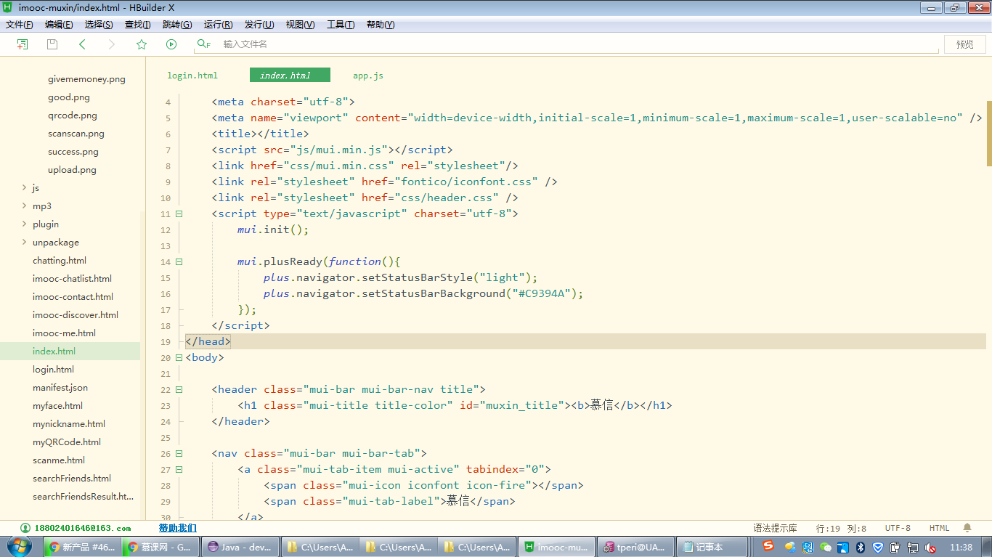Click the run play icon in toolbar
The image size is (992, 557).
point(171,44)
